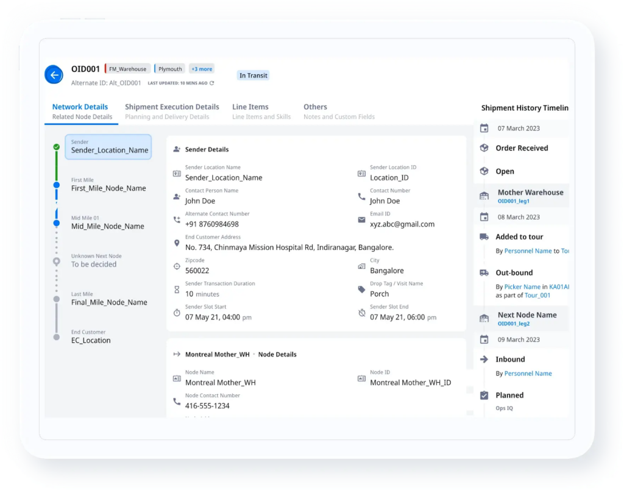Open the Line Items tab
The image size is (624, 490).
250,107
